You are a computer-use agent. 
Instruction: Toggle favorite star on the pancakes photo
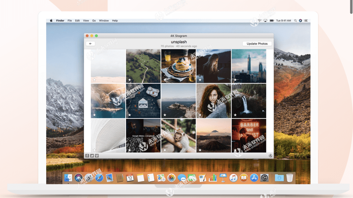coord(165,80)
